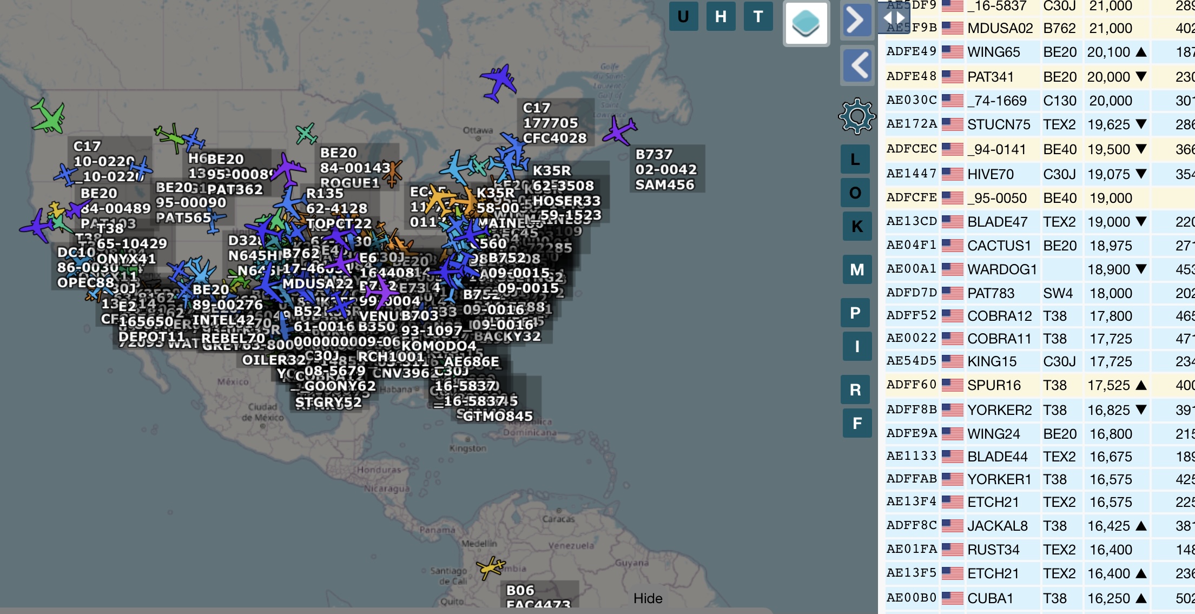Click the orange aircraft beside BE20 84-00143
The width and height of the screenshot is (1195, 614).
(392, 173)
